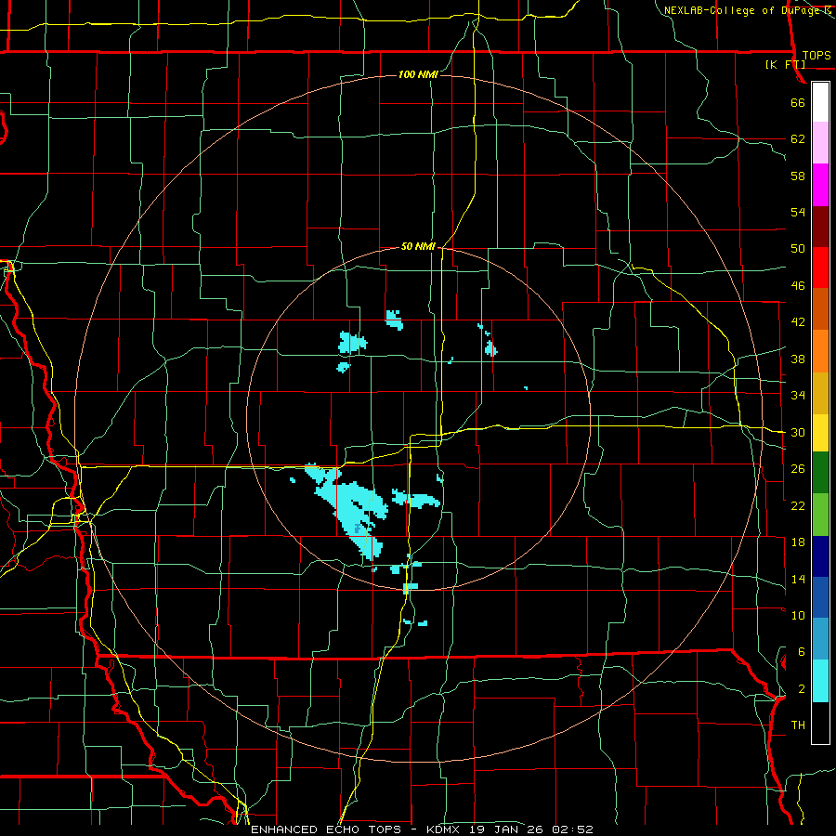This screenshot has height=836, width=836.
Task: Pick the magenta swatch on the tops scale
Action: (820, 185)
